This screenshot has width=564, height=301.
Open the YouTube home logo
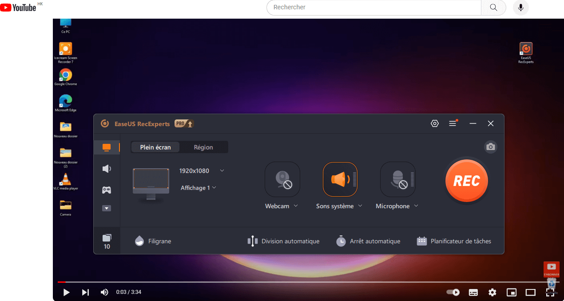click(18, 7)
